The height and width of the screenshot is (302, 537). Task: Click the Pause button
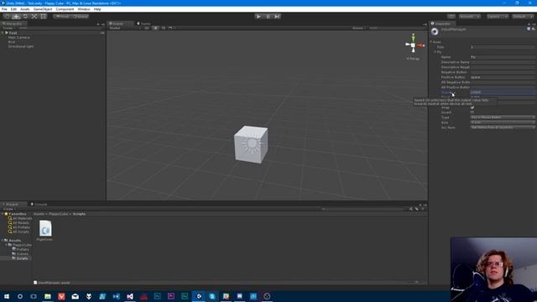click(268, 17)
